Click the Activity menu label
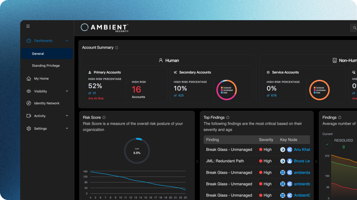This screenshot has height=200, width=357. (40, 116)
